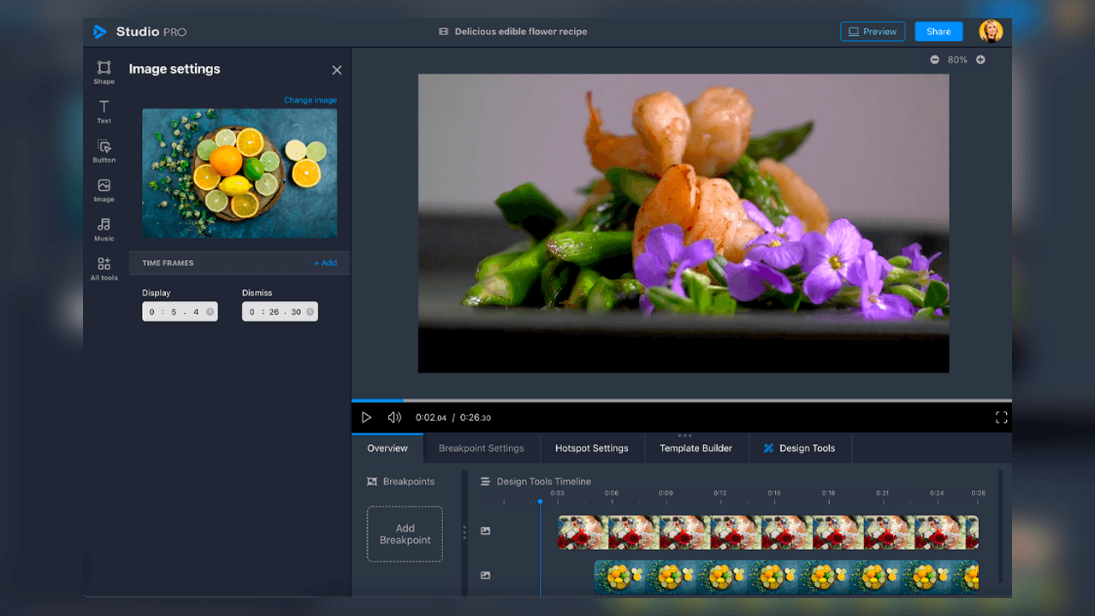Click the TIME FRAMES section header

[x=240, y=263]
